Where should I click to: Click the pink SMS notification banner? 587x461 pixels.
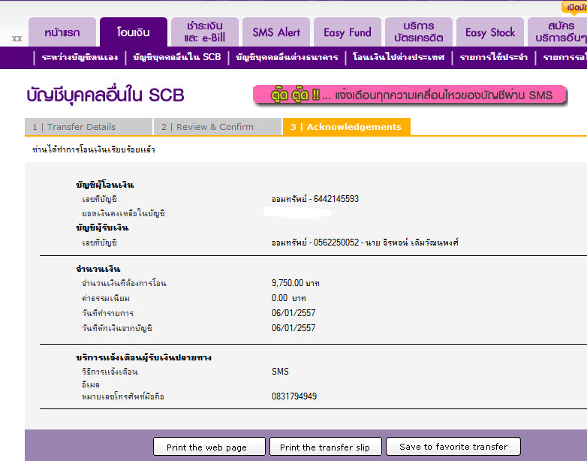[x=410, y=95]
